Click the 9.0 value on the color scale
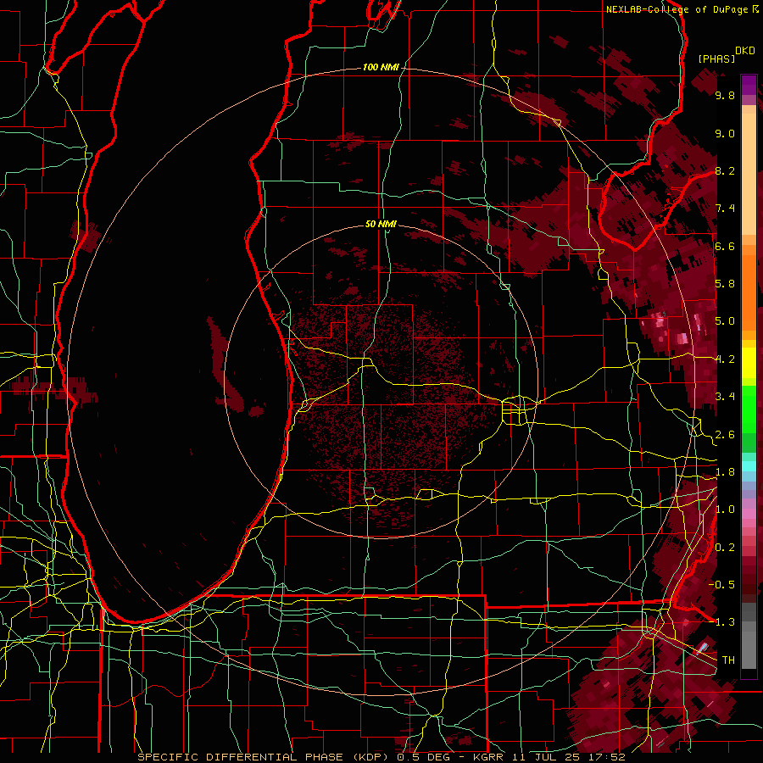The width and height of the screenshot is (763, 763). (725, 133)
